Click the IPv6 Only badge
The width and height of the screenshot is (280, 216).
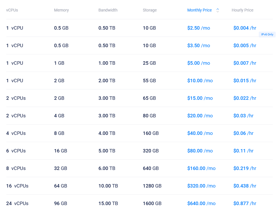point(267,35)
